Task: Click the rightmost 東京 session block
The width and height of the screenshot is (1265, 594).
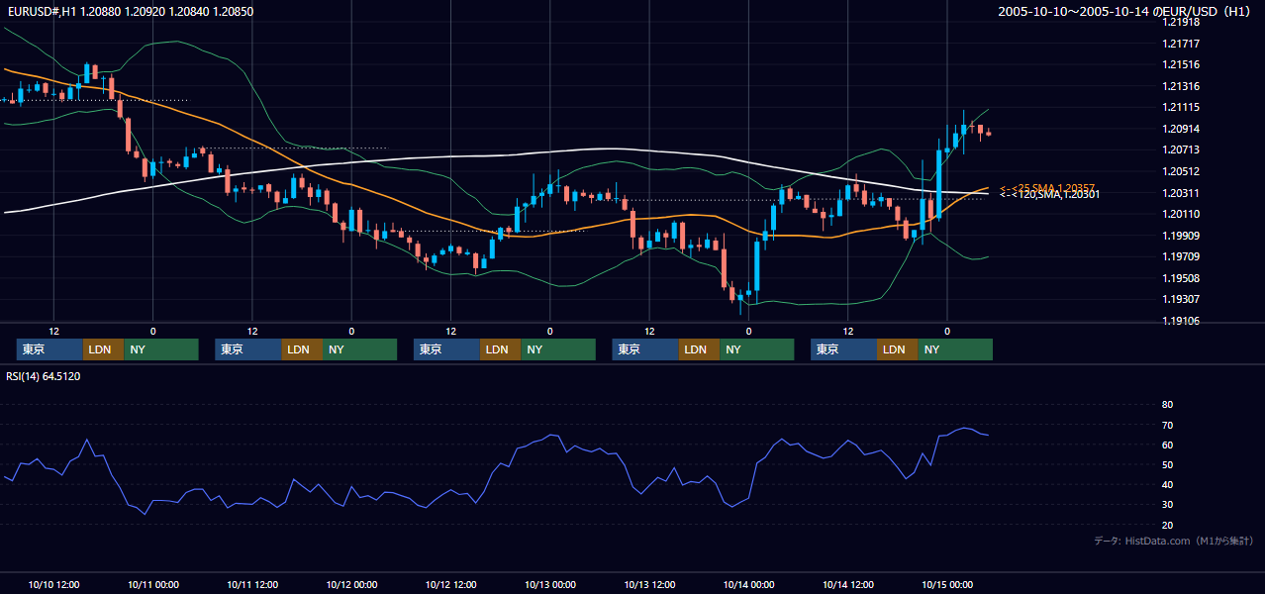Action: click(x=843, y=349)
